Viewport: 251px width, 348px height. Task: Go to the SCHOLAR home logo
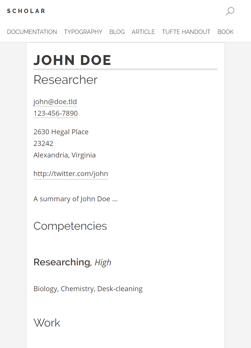(x=26, y=11)
